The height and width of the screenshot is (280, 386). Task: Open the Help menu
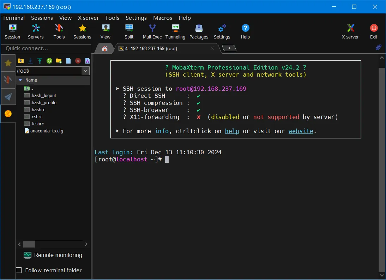click(x=185, y=18)
